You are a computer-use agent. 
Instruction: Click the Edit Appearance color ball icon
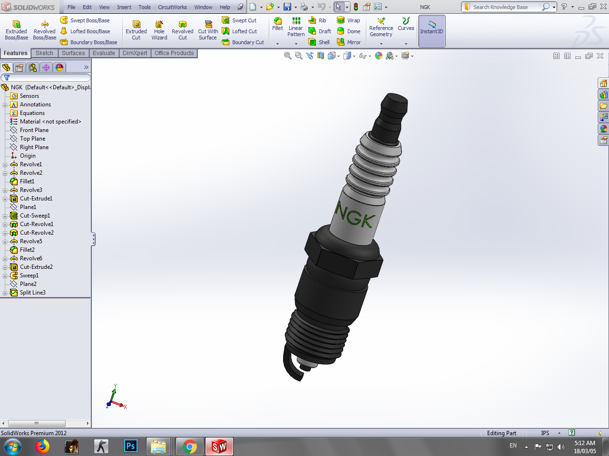click(x=379, y=56)
